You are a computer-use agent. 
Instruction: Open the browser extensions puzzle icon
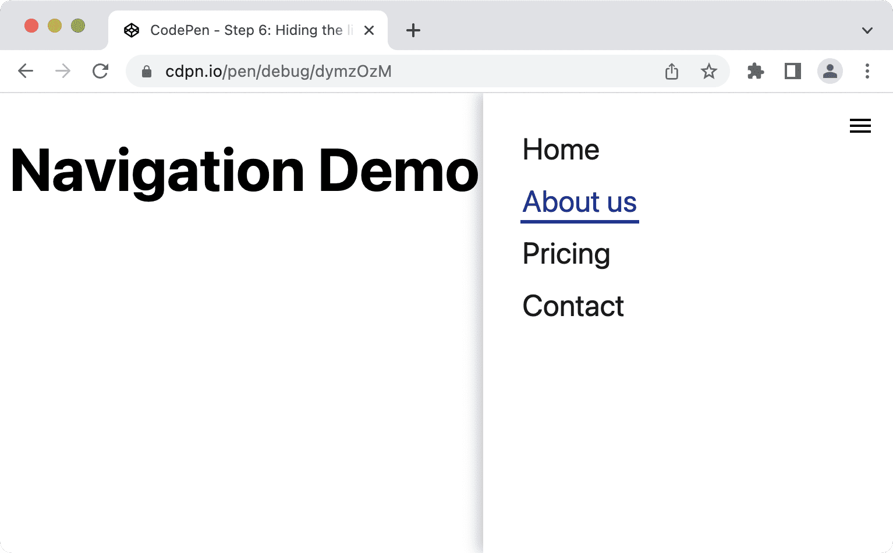[x=755, y=71]
